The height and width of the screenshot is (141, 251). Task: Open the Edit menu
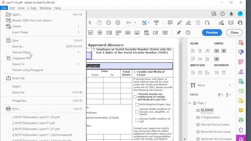point(12,8)
